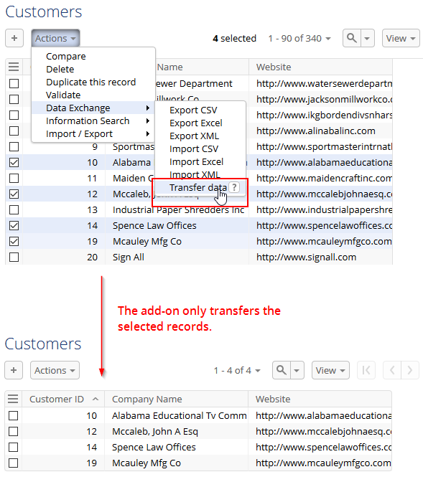Uncheck the checkbox for customer 10, Alabama

click(14, 162)
